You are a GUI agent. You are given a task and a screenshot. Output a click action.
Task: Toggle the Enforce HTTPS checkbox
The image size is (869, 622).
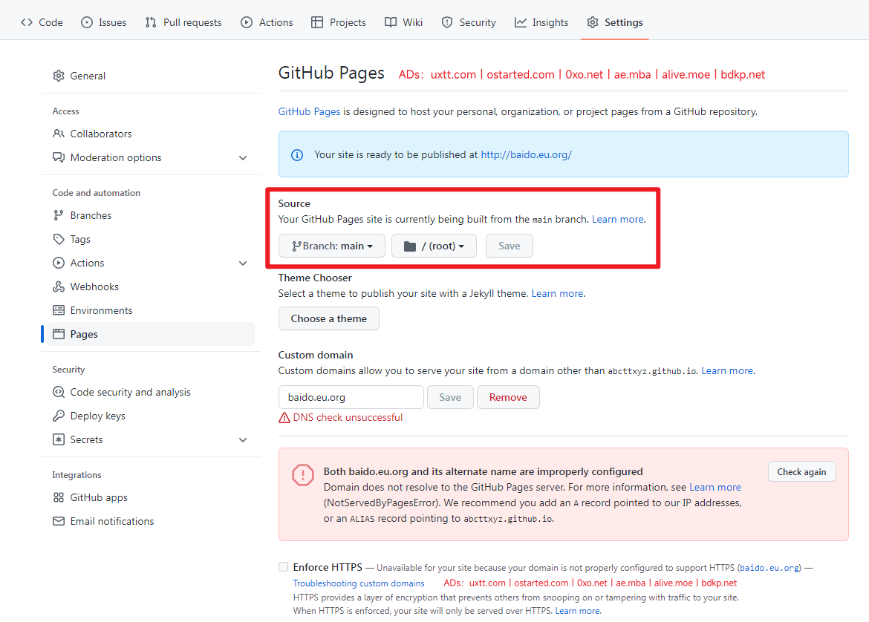(x=283, y=566)
